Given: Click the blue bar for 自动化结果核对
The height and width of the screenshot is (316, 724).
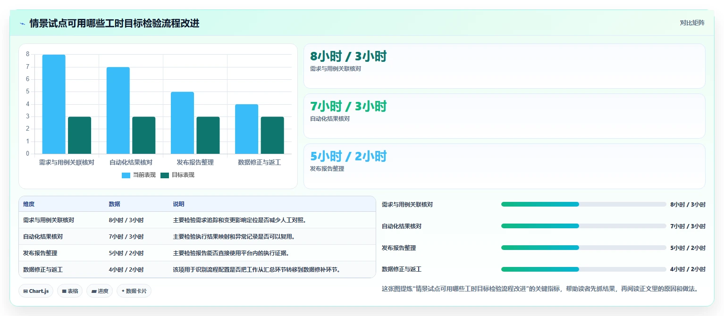Looking at the screenshot, I should point(118,110).
